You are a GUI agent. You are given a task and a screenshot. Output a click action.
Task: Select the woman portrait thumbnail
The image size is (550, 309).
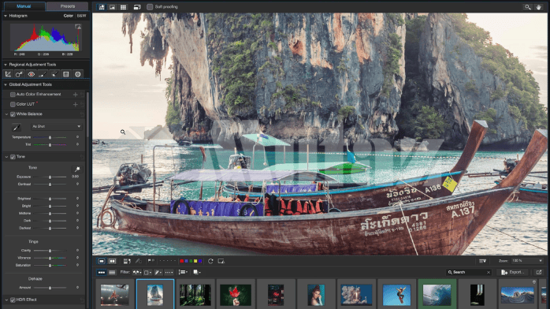coord(316,295)
